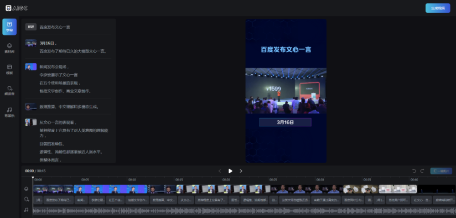Open the 朗读音 narration voice panel in the sidebar

[9, 91]
